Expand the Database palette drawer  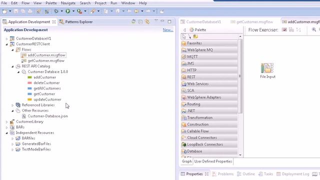pyautogui.click(x=209, y=151)
